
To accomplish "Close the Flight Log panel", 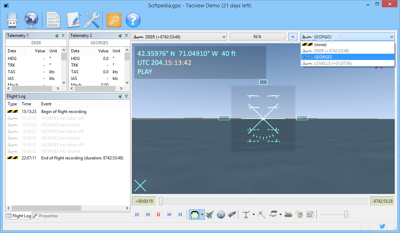I will 126,96.
